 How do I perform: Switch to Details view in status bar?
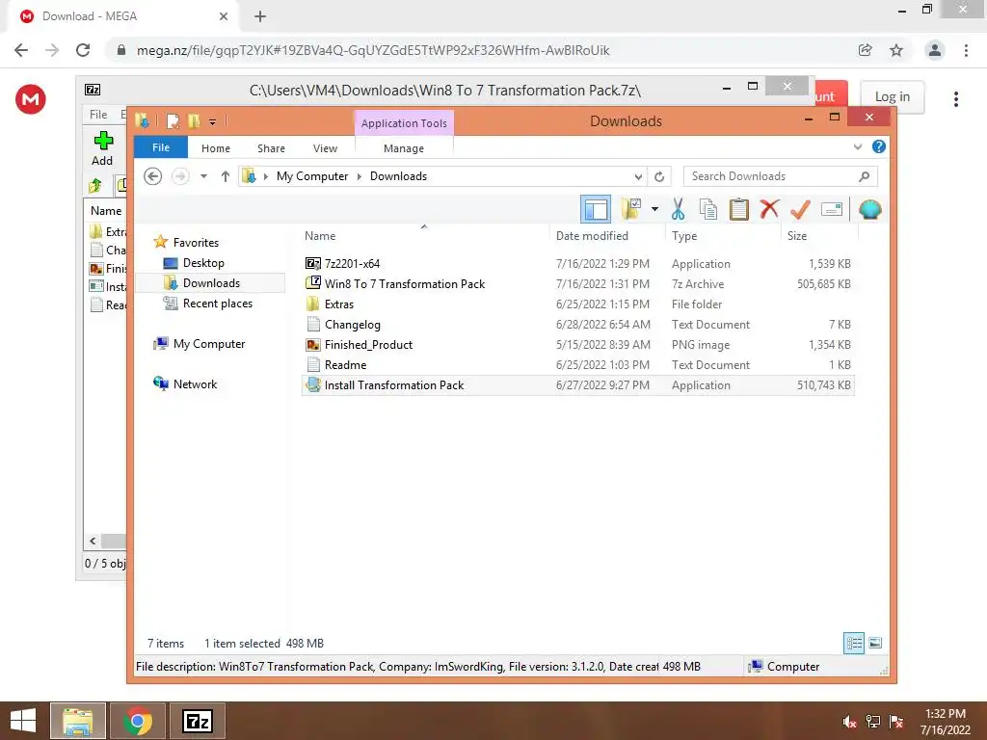854,643
